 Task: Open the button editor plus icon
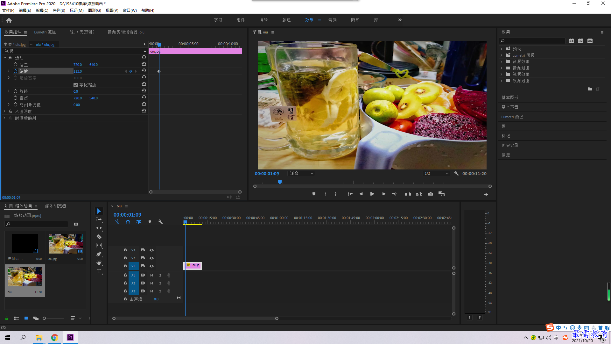(x=486, y=194)
